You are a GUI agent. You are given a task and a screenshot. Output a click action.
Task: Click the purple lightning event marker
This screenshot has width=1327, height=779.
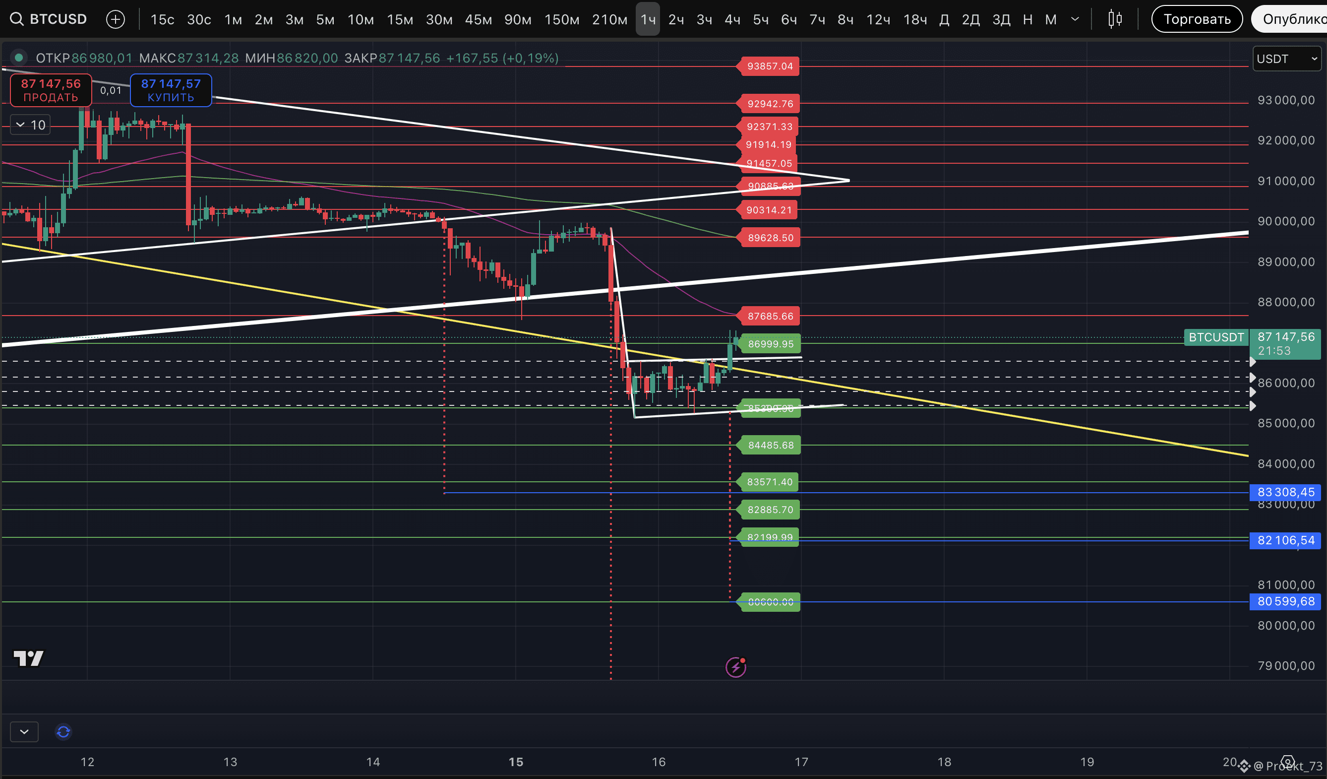735,667
